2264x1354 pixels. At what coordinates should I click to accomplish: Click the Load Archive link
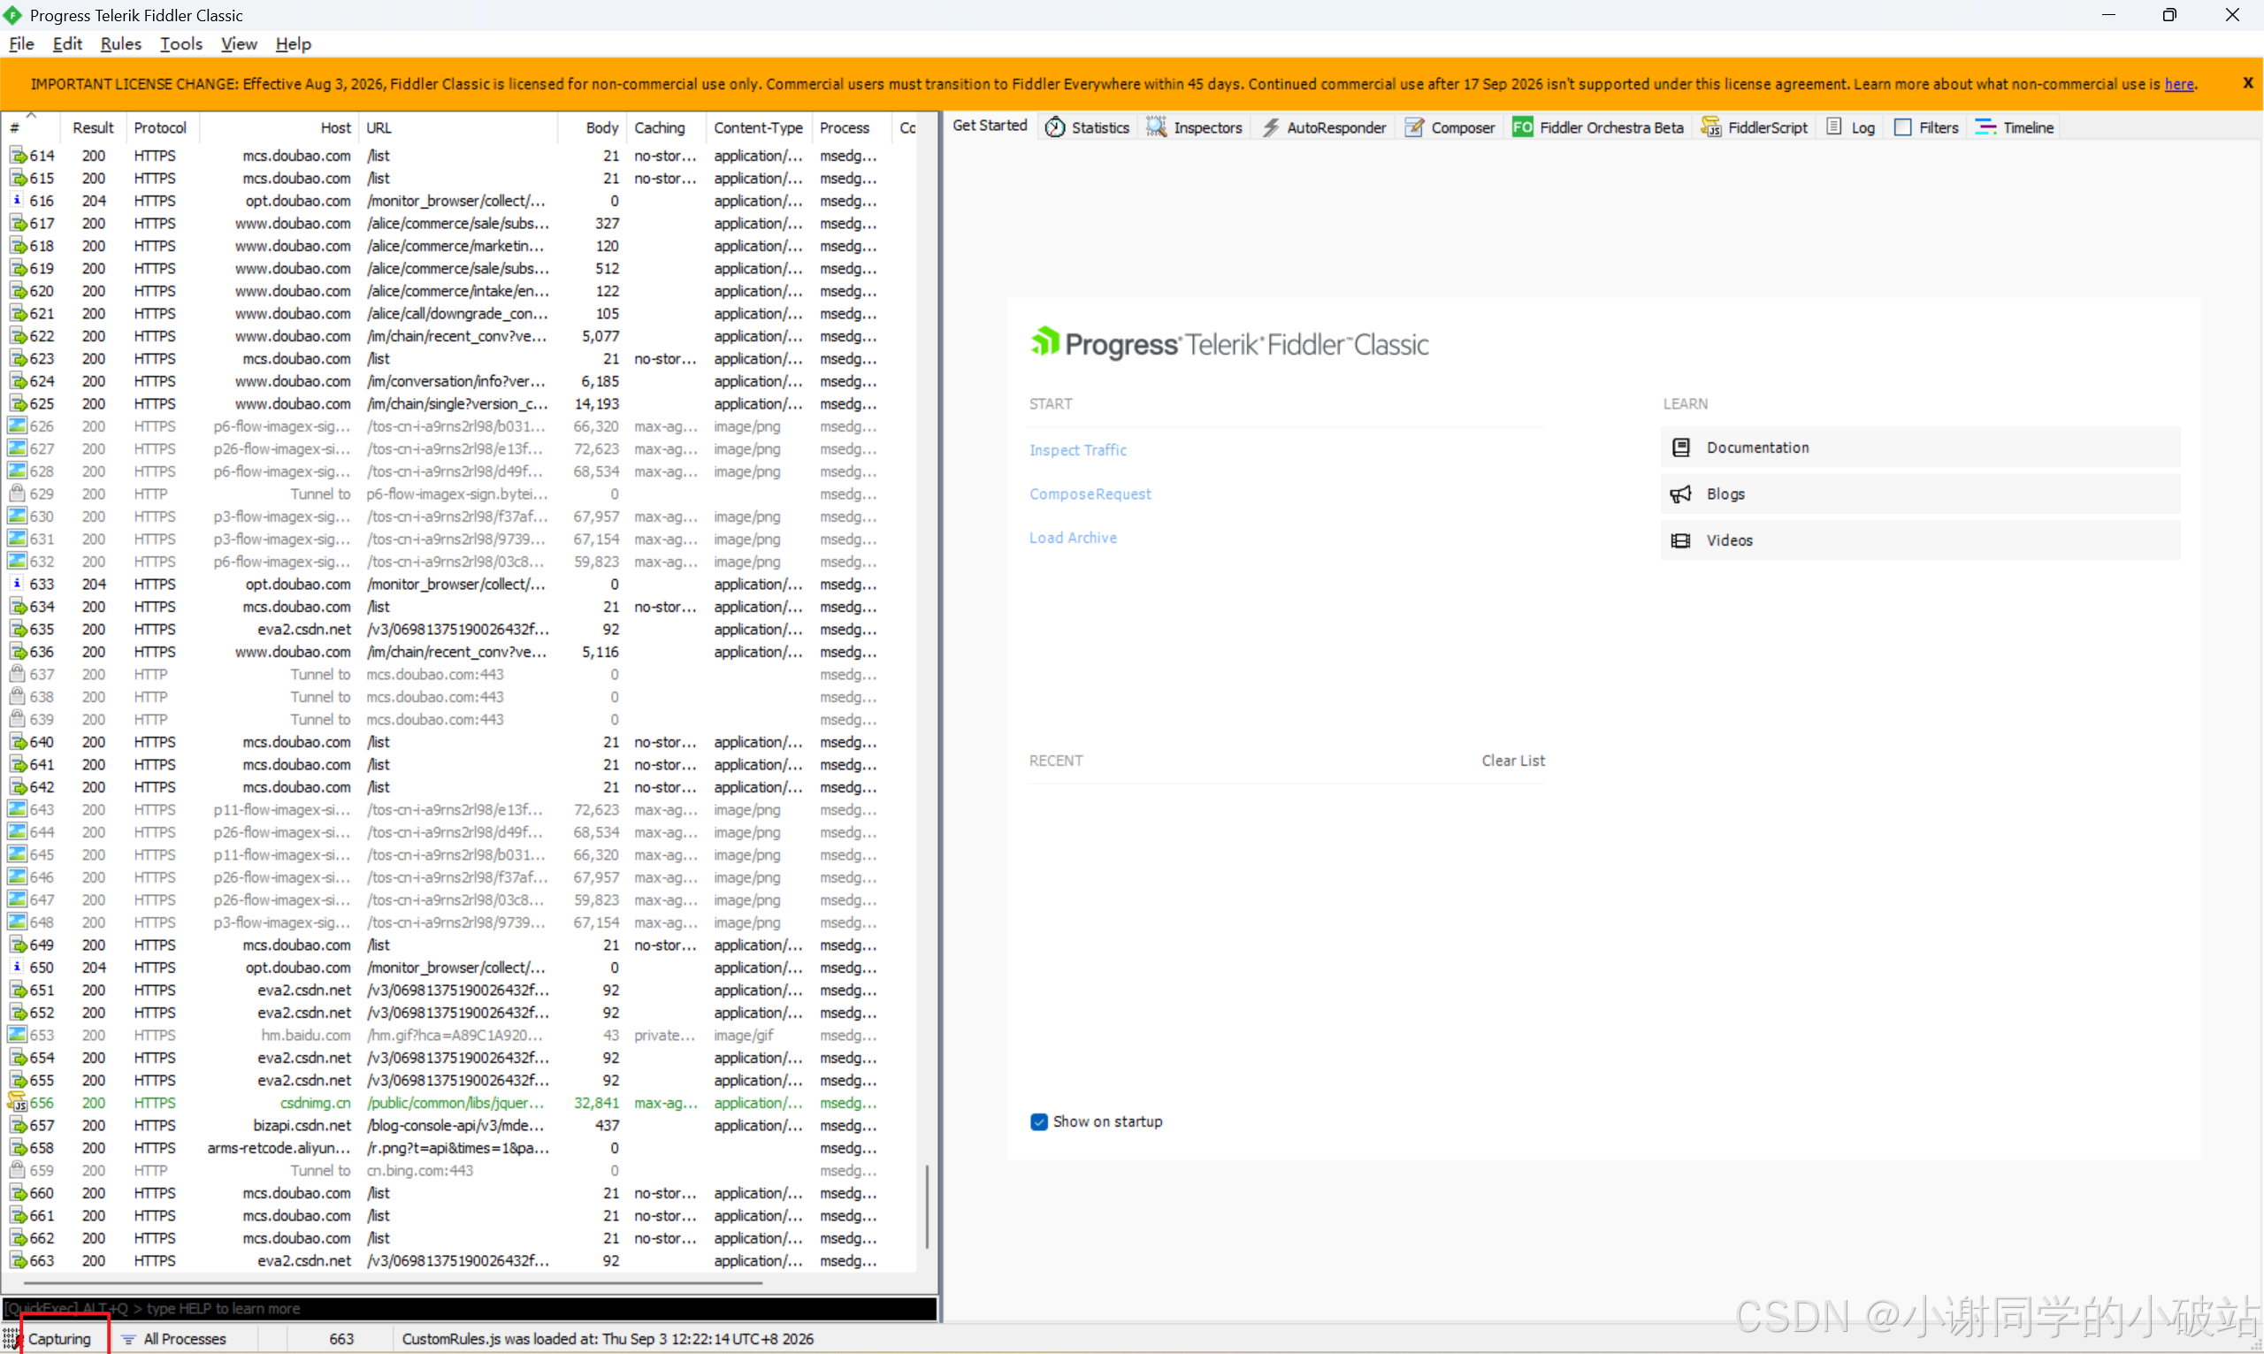click(x=1073, y=539)
